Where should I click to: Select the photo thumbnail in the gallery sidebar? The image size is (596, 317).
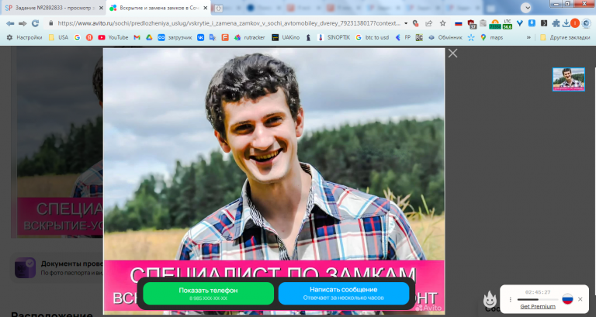569,79
